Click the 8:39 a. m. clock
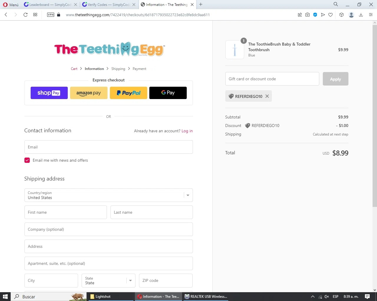 click(351, 297)
